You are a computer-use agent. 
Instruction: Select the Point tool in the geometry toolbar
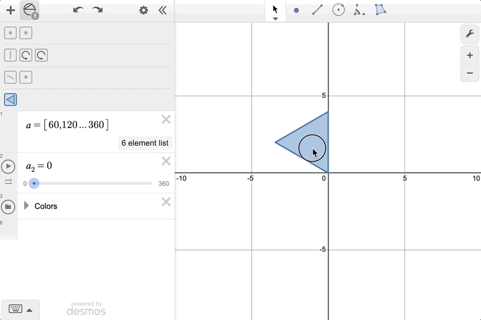tap(296, 10)
